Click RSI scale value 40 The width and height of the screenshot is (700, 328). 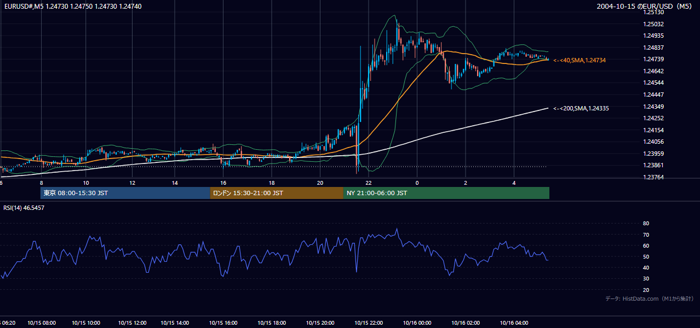[646, 267]
